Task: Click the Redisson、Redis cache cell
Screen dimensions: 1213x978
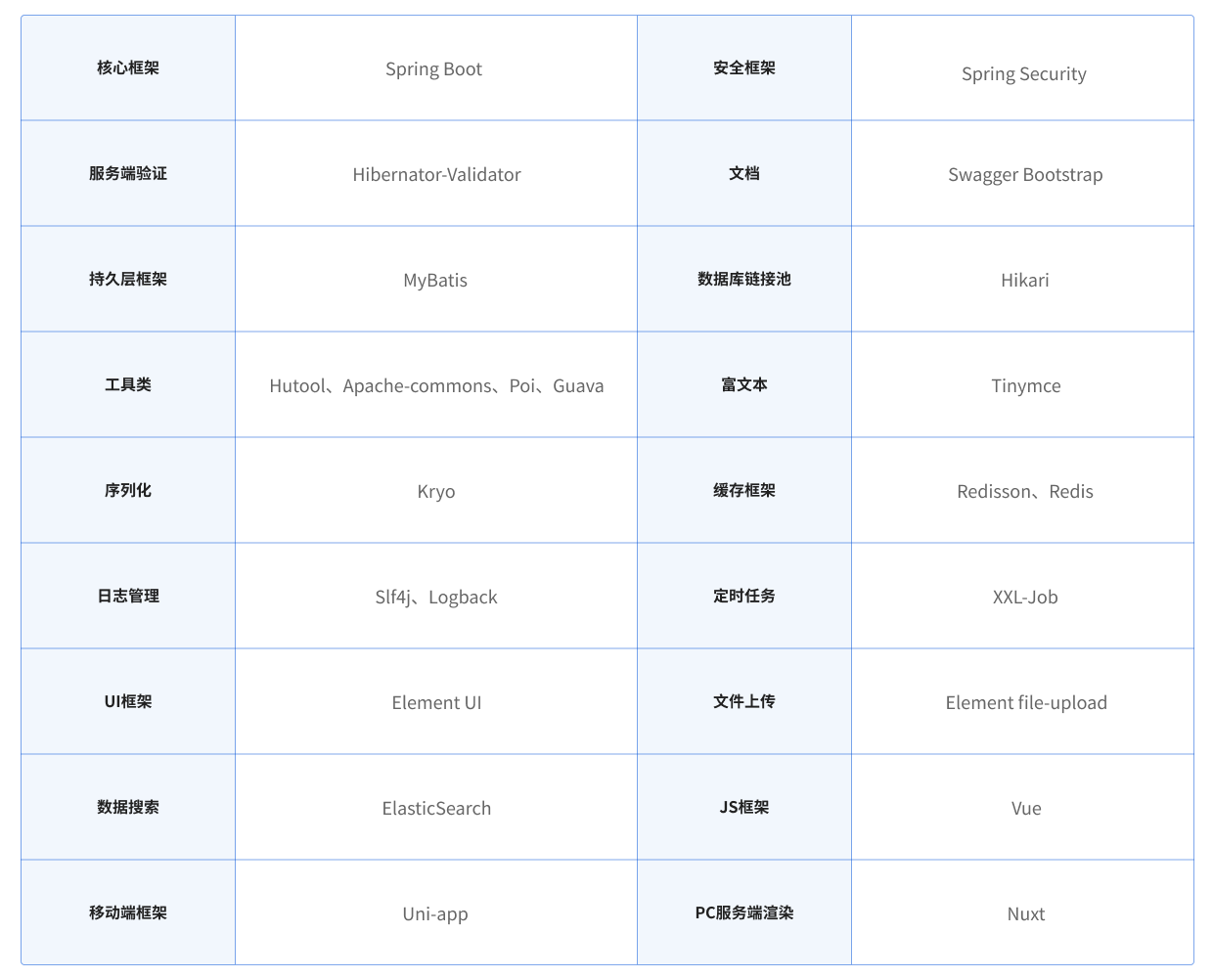Action: point(1024,491)
